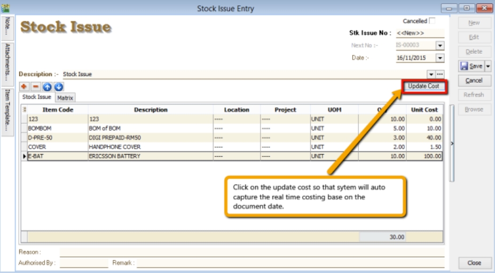Image resolution: width=495 pixels, height=273 pixels.
Task: Open the Date picker dropdown
Action: click(x=440, y=58)
